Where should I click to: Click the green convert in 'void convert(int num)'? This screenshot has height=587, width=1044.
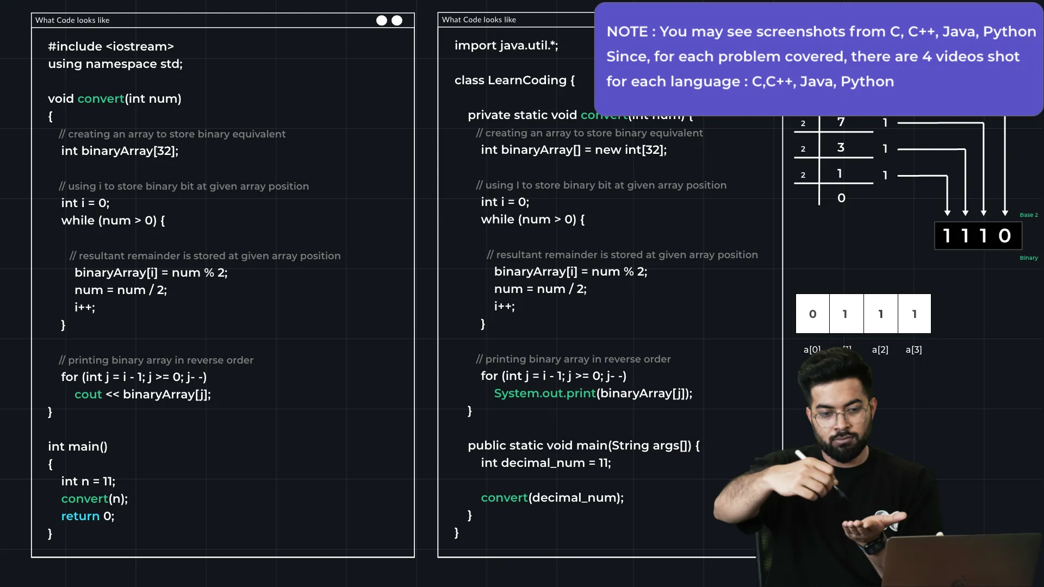coord(101,99)
